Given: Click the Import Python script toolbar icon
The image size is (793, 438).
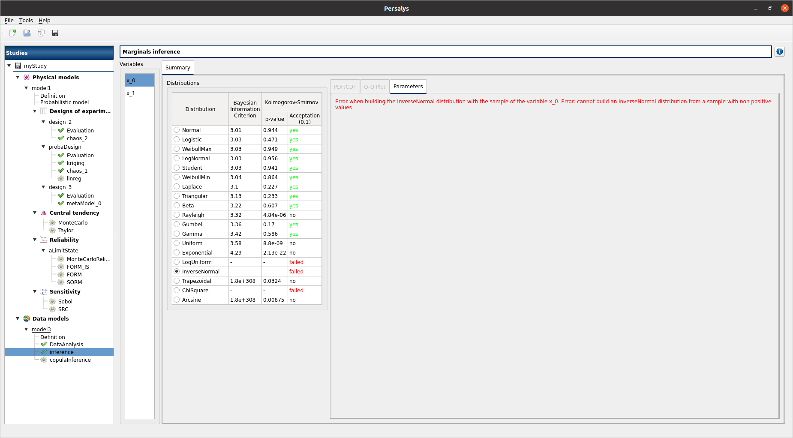Looking at the screenshot, I should 41,33.
